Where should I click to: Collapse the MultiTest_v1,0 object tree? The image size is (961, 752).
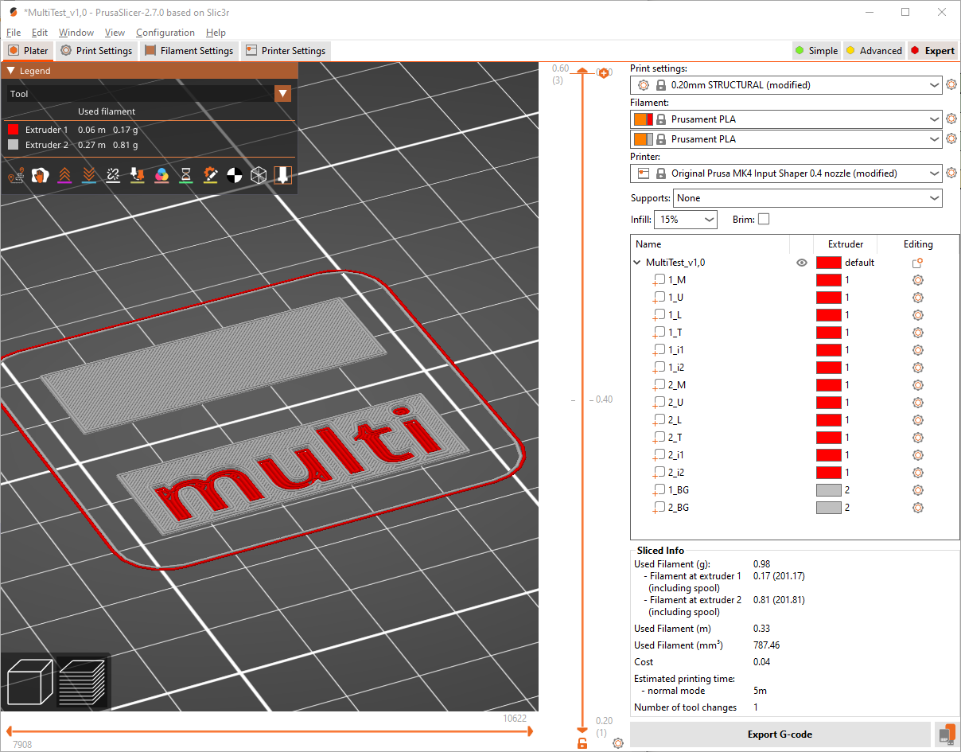click(636, 262)
